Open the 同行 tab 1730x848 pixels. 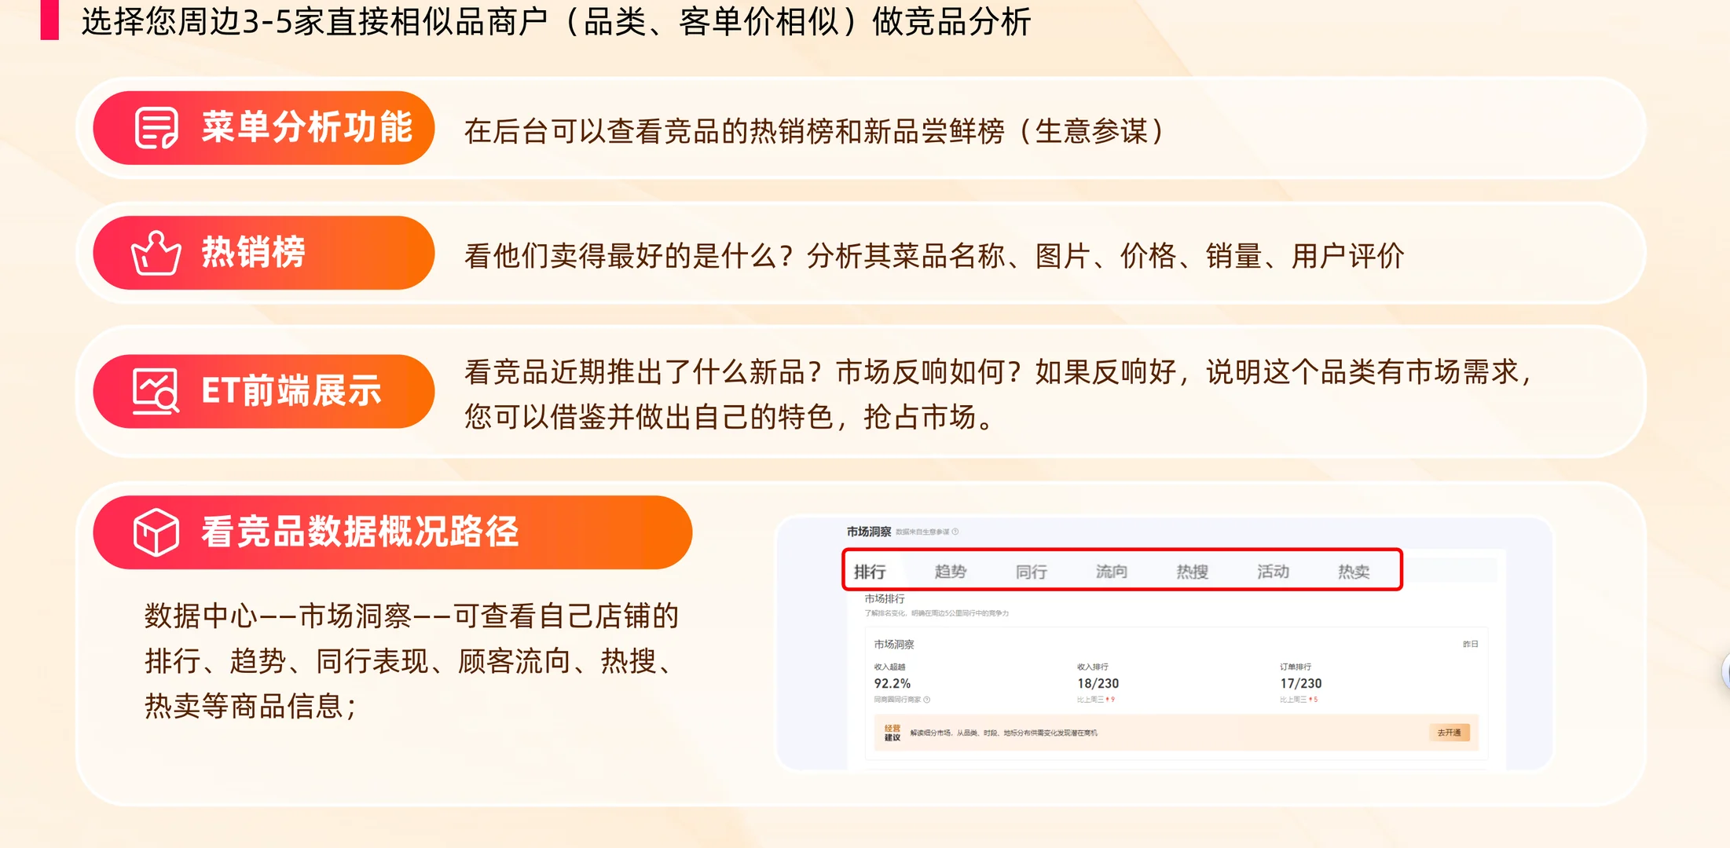pyautogui.click(x=1031, y=572)
